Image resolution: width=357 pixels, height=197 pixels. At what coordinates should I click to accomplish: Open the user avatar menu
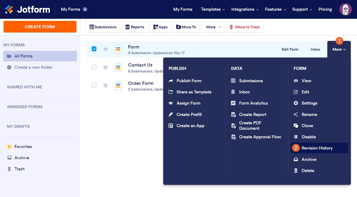coord(345,9)
